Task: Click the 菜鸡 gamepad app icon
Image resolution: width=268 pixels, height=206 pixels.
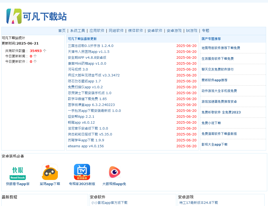Action: click(x=50, y=172)
